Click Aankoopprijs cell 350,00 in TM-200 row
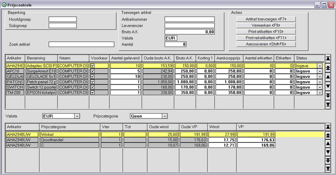 point(229,93)
